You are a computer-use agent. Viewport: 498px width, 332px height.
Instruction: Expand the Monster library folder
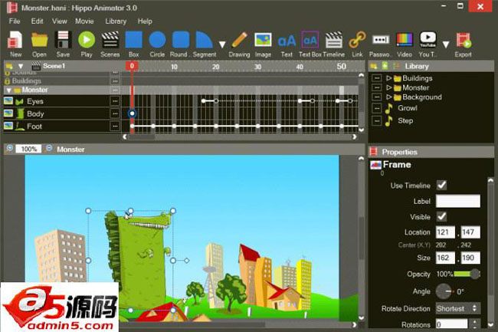pyautogui.click(x=388, y=87)
